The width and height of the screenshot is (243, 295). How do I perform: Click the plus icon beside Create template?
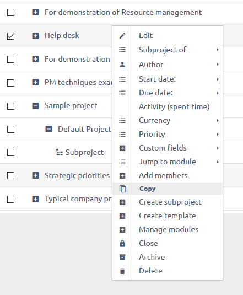[122, 216]
